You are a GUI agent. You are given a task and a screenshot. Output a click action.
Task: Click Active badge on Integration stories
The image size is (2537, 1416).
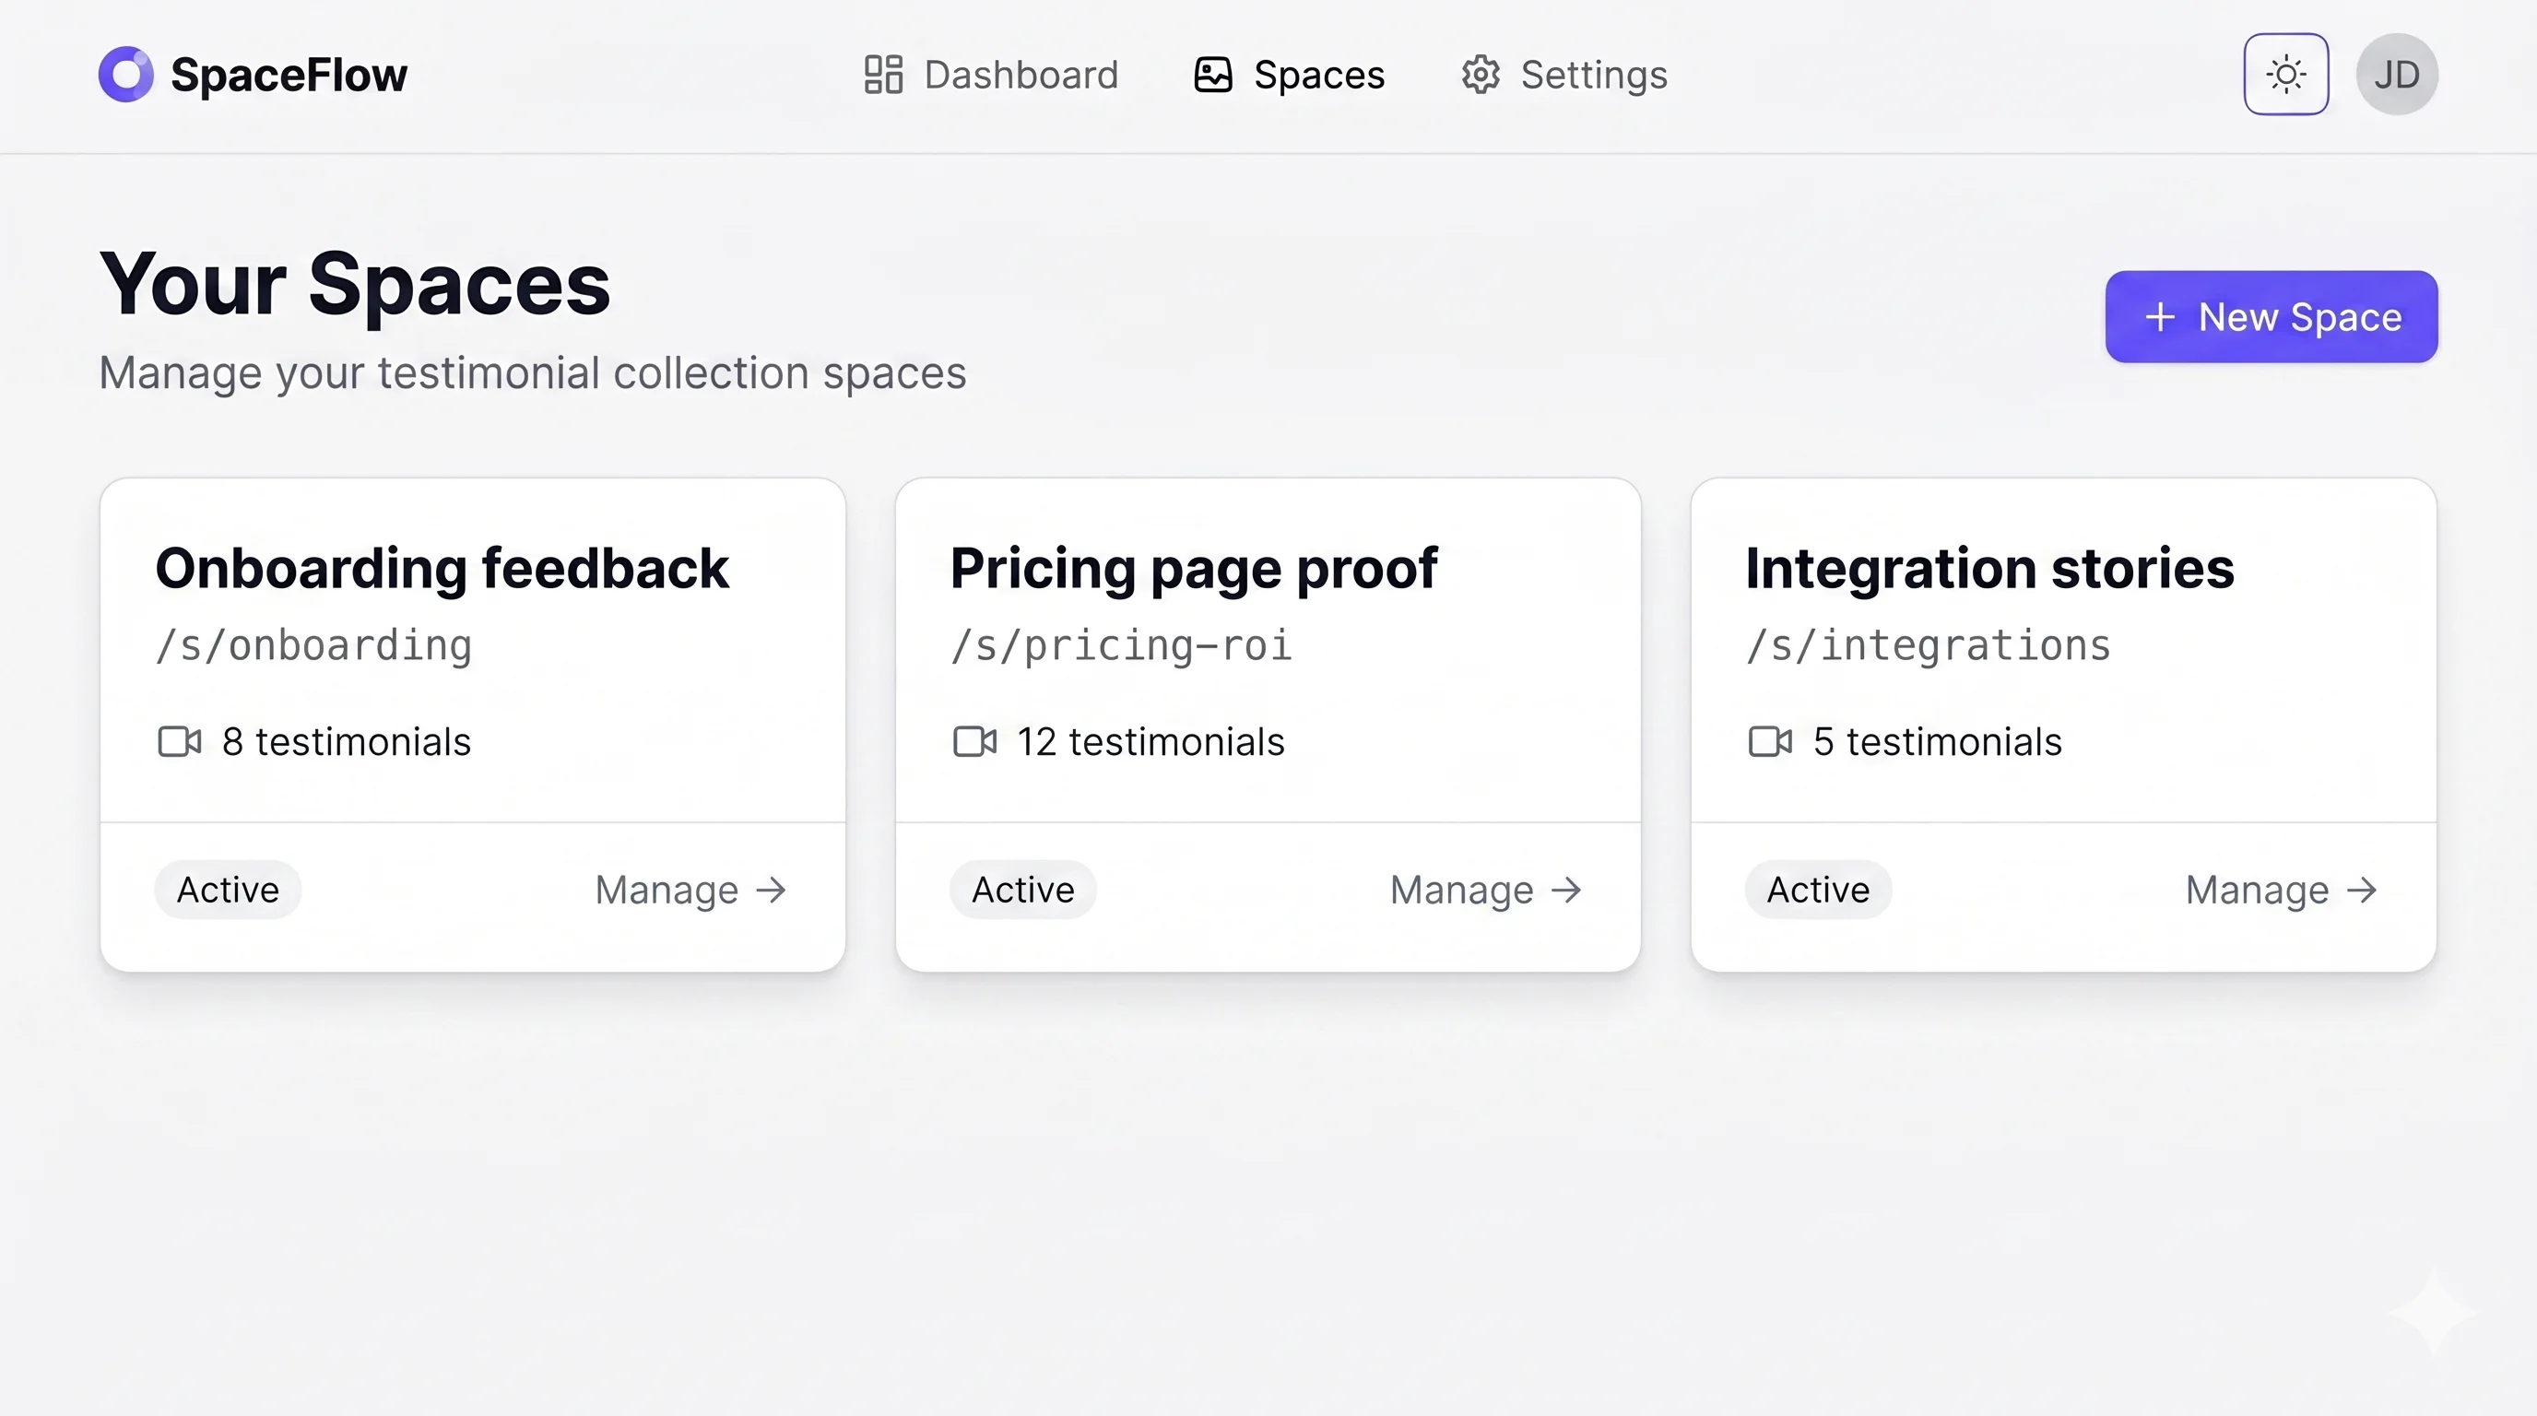pos(1818,891)
